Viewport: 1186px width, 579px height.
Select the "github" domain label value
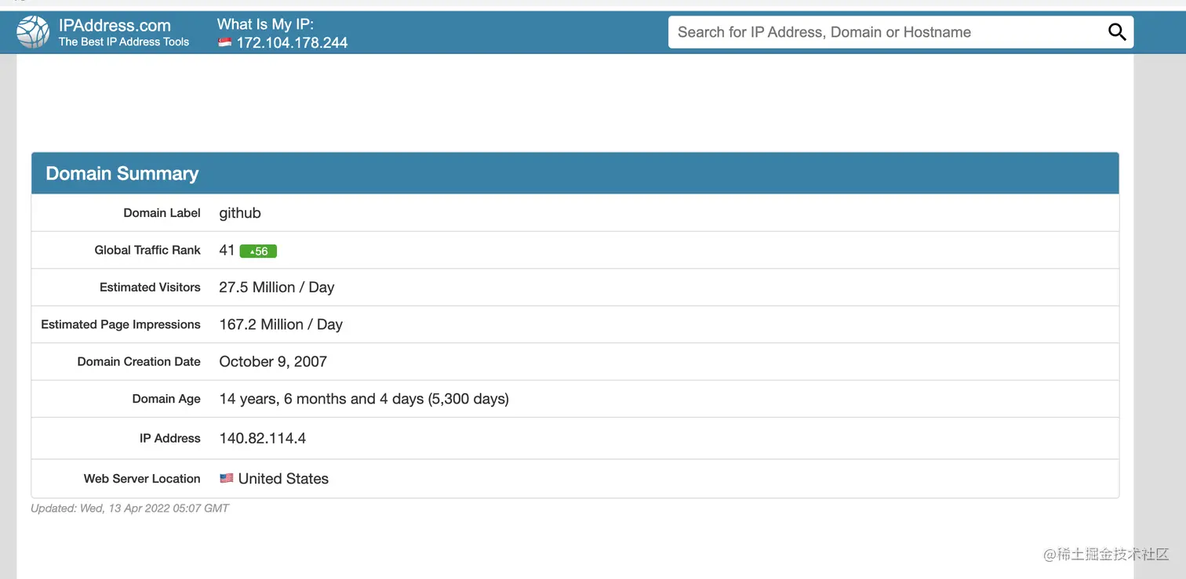point(240,213)
